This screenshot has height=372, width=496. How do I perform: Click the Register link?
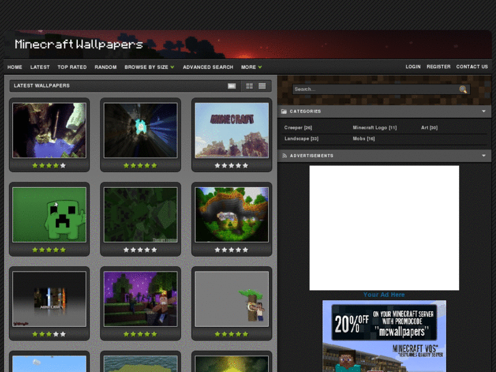tap(439, 67)
